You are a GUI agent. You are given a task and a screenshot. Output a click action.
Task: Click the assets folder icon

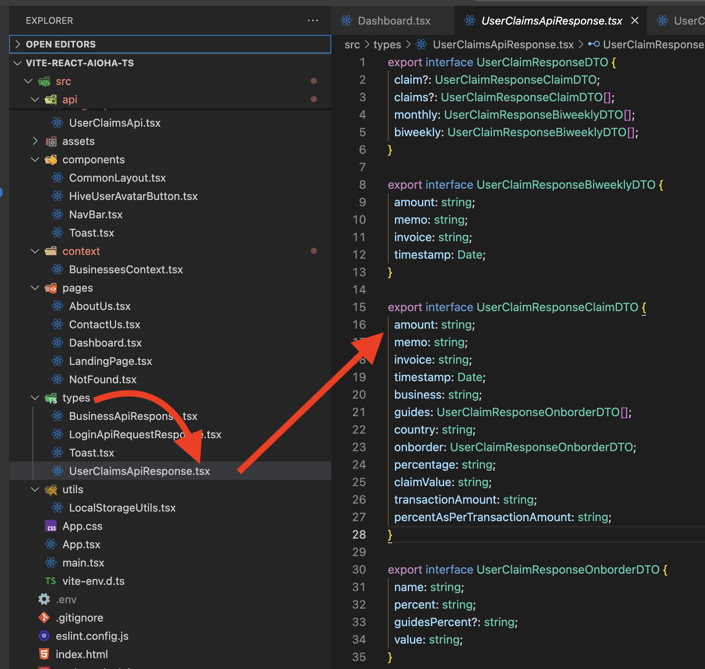click(51, 142)
